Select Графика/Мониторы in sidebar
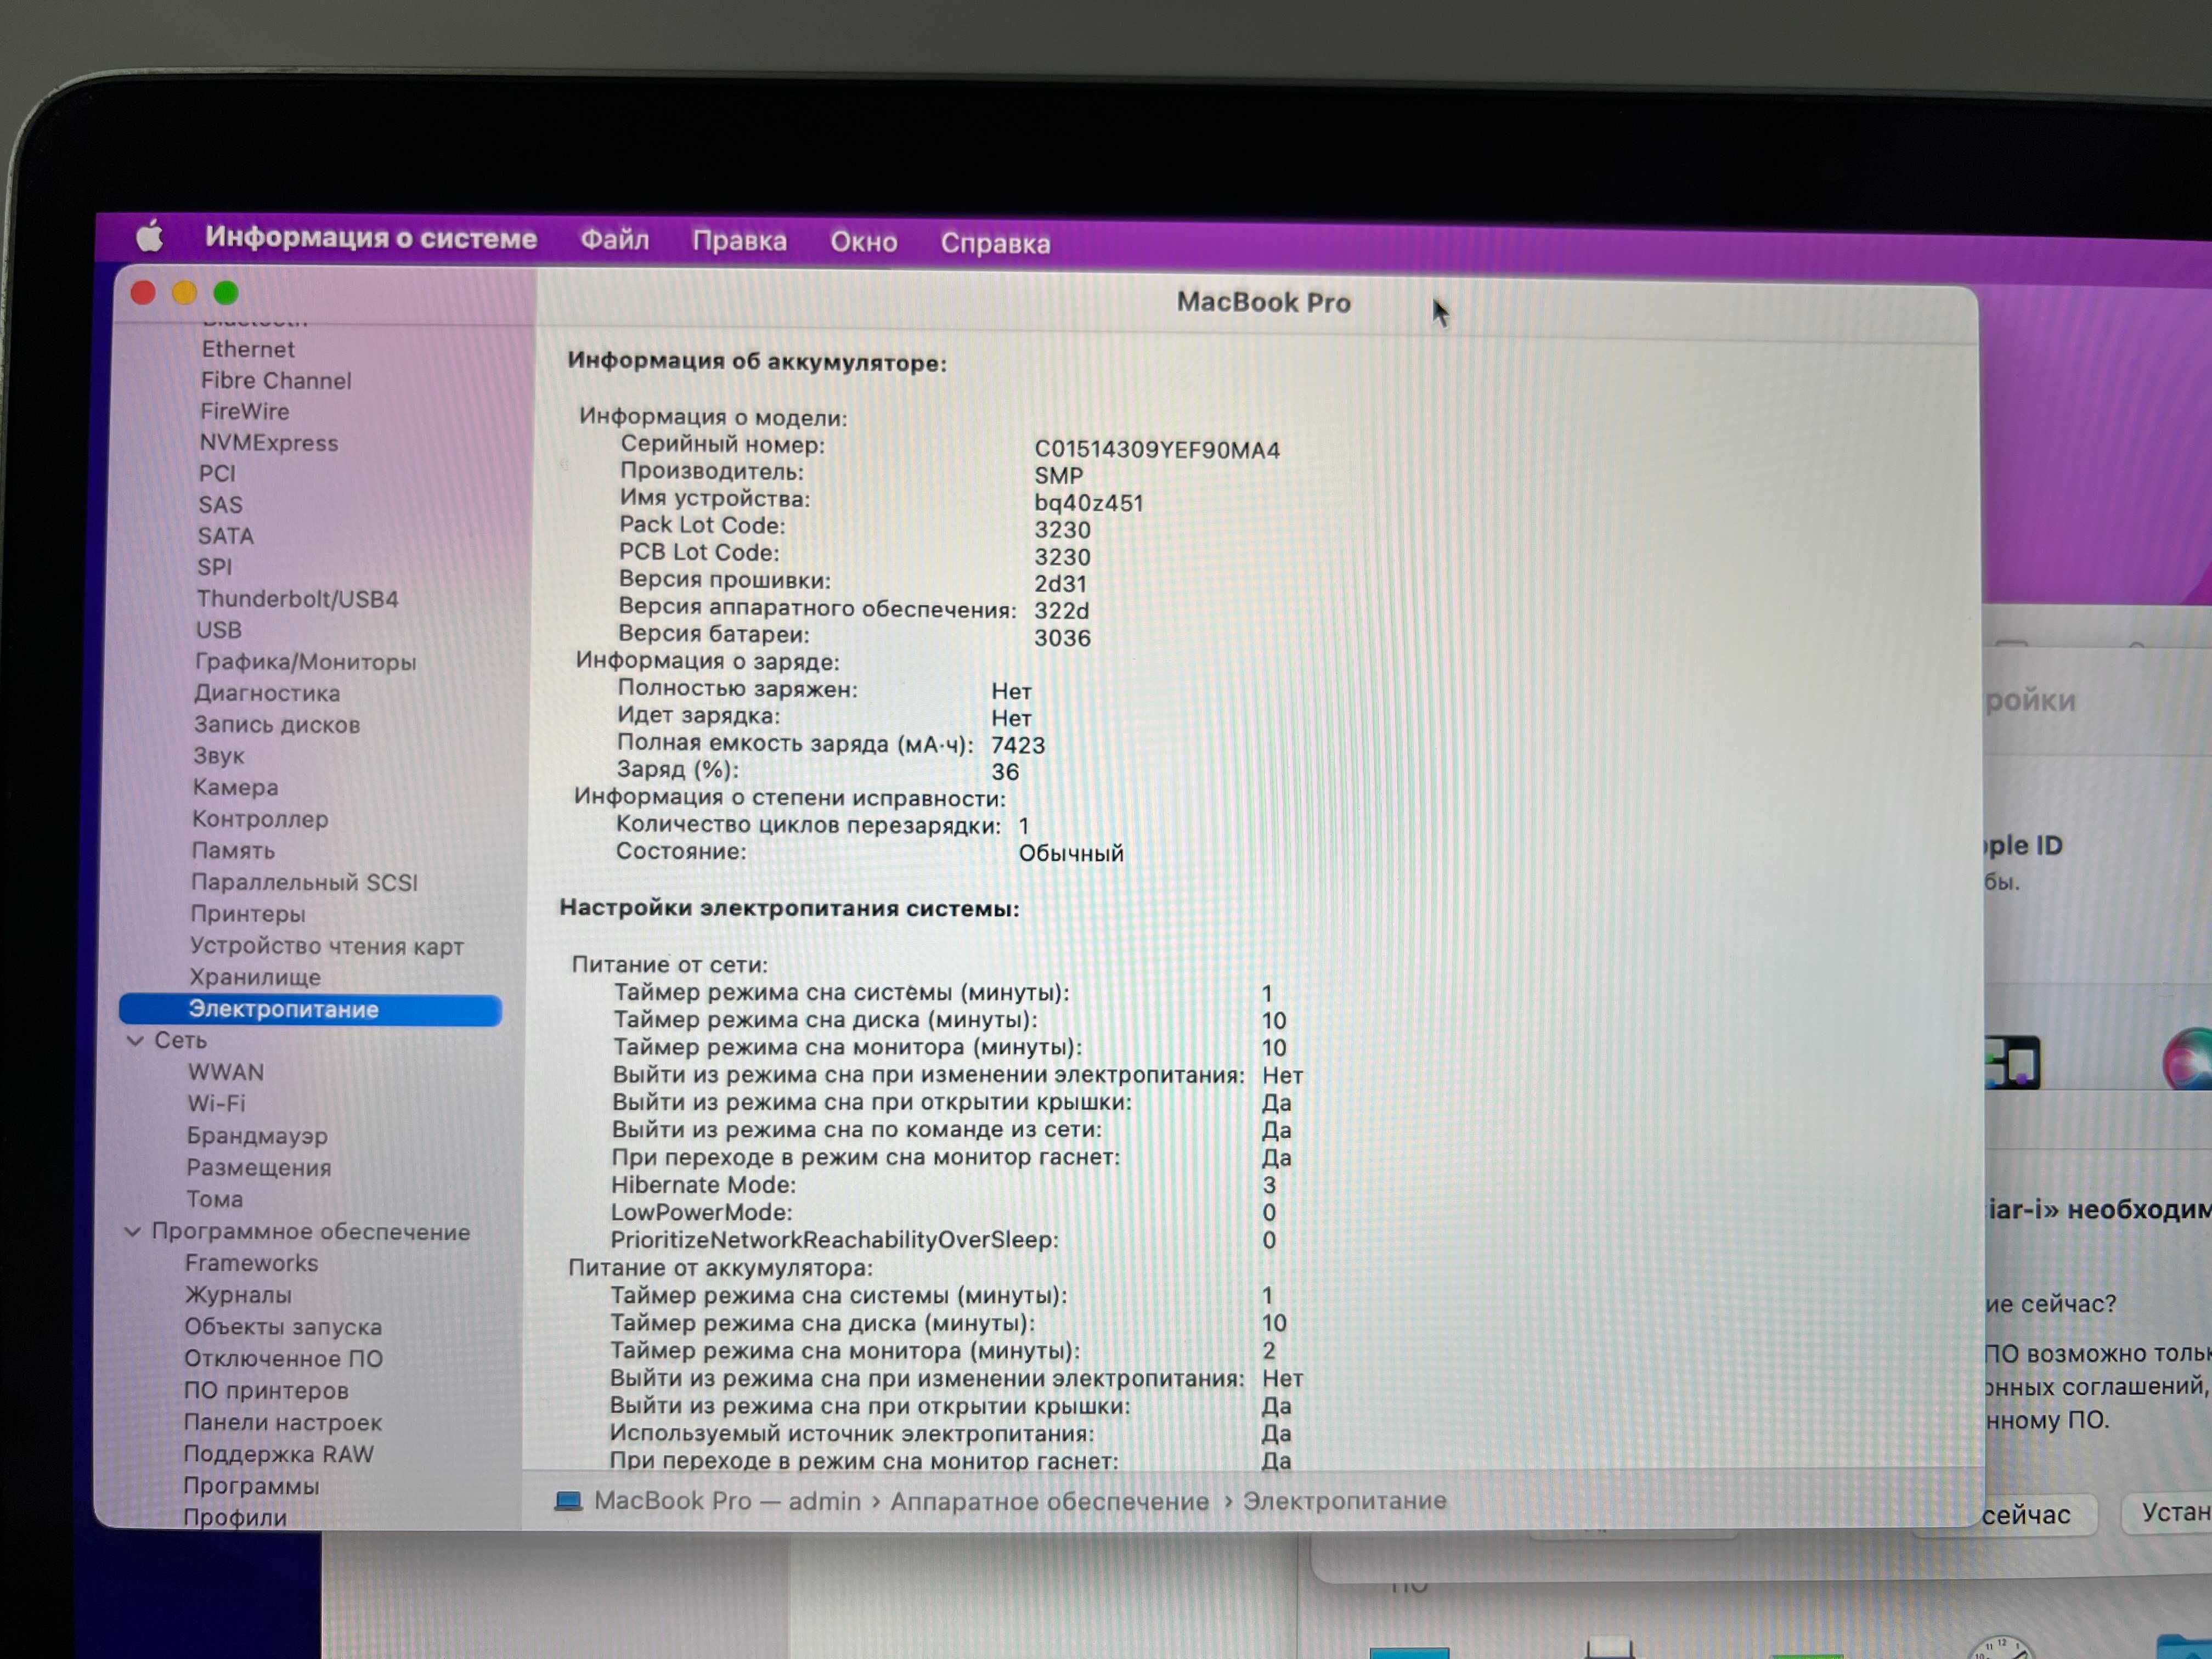The width and height of the screenshot is (2212, 1659). (x=305, y=662)
